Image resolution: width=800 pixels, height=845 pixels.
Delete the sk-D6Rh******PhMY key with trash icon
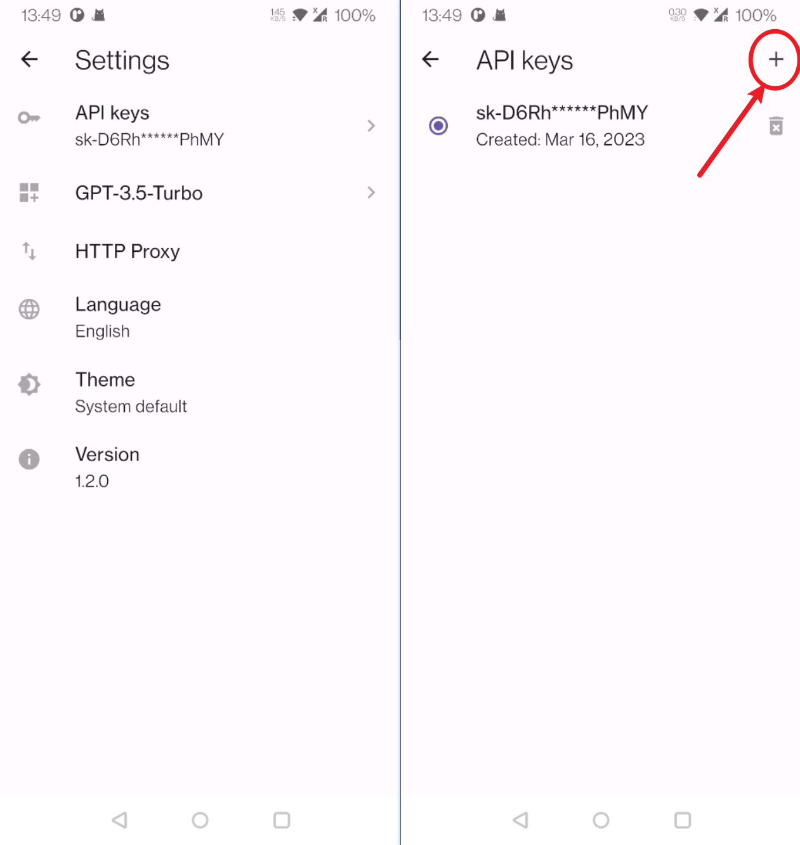pyautogui.click(x=776, y=126)
